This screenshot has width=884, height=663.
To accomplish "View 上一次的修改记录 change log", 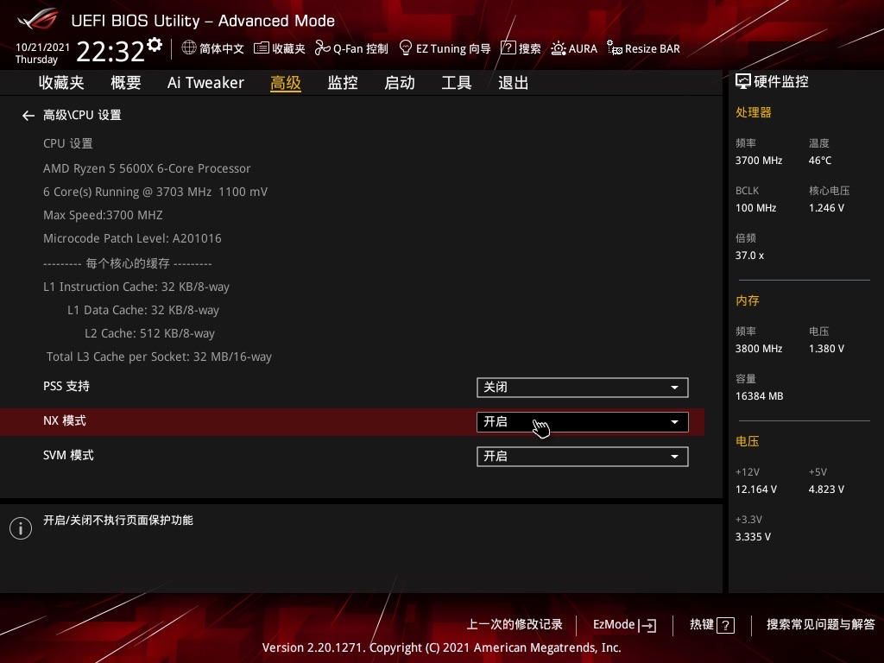I will (514, 624).
